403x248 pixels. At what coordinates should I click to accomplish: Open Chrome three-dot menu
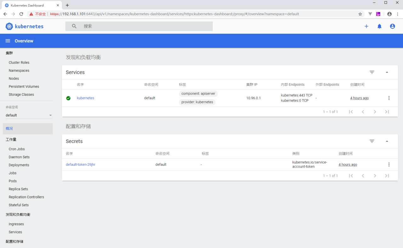point(398,14)
